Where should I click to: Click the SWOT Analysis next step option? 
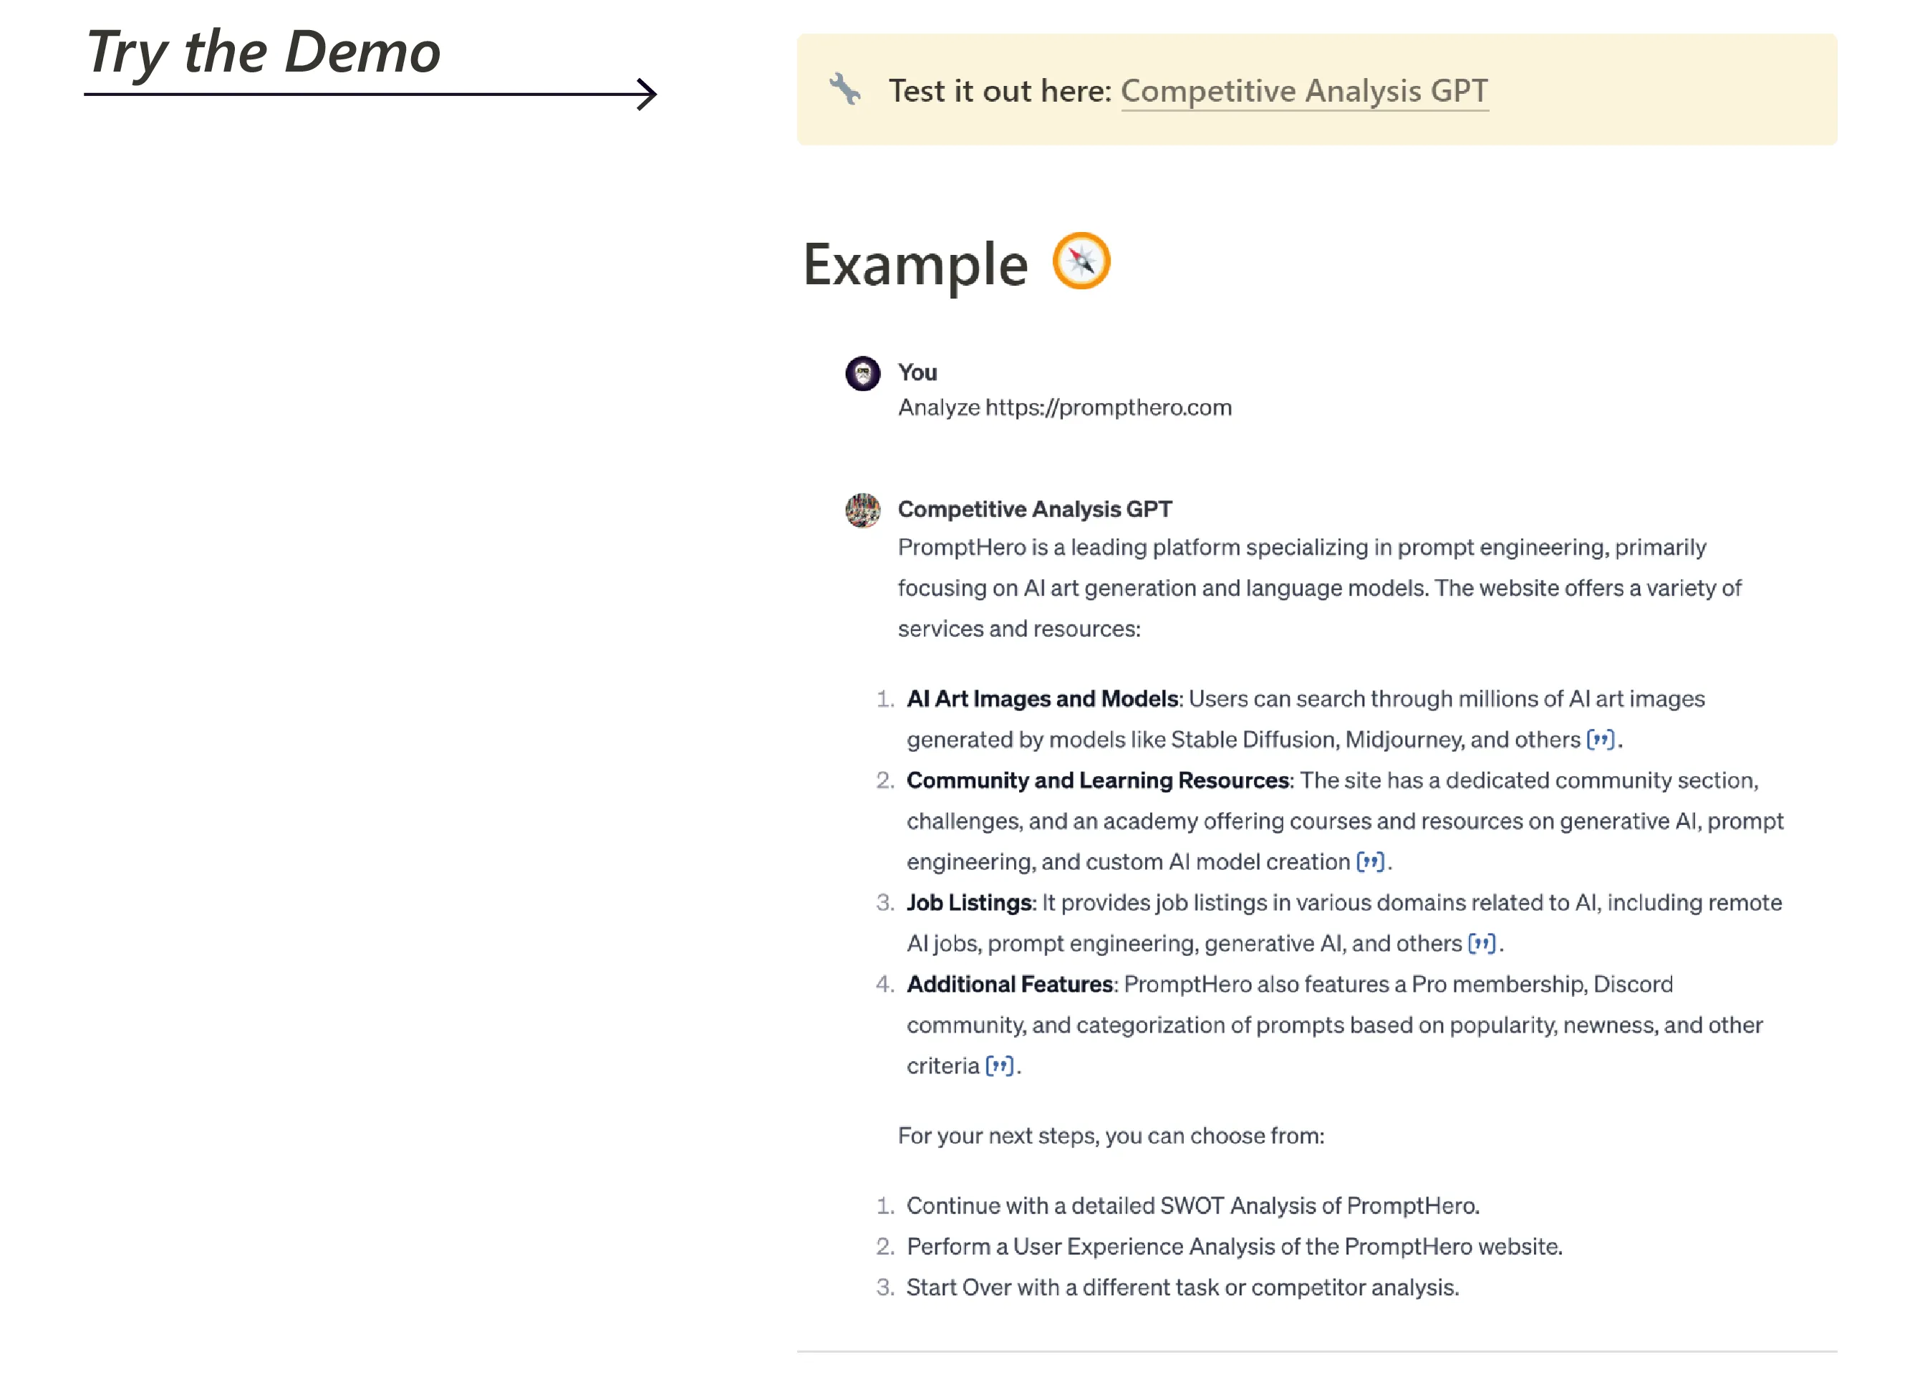(1192, 1206)
